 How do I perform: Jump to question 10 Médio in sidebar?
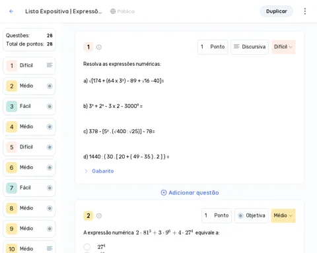tap(29, 248)
